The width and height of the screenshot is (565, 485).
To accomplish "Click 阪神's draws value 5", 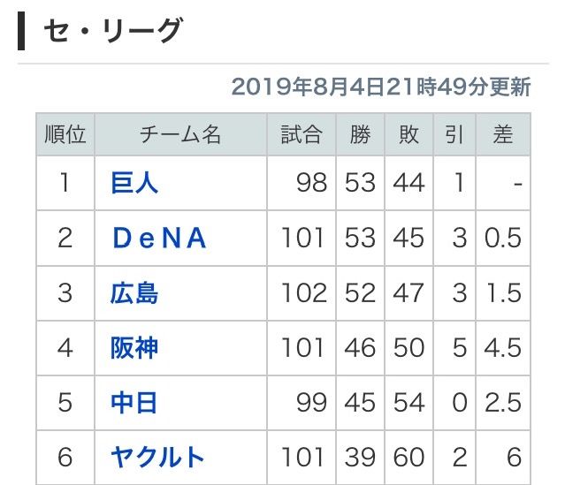I will pyautogui.click(x=458, y=347).
